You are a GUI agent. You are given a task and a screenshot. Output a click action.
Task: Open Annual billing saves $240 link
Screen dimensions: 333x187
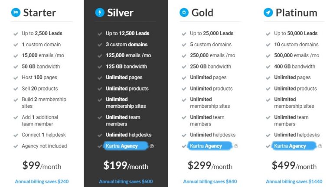click(x=42, y=181)
